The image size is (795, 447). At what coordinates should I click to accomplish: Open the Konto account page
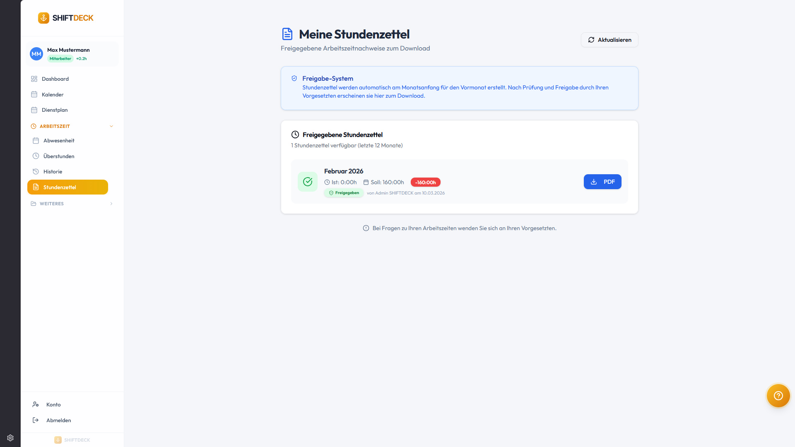tap(53, 405)
